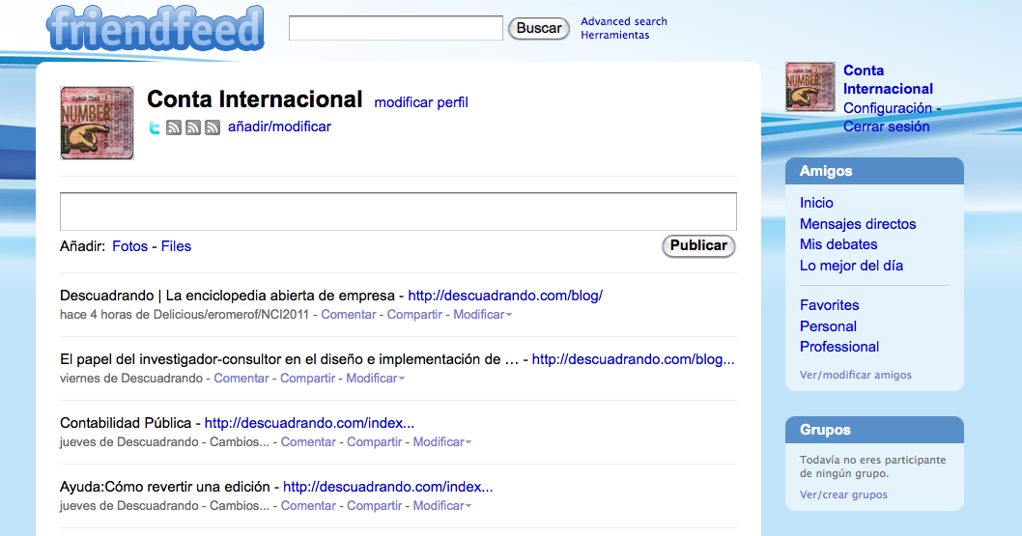Comentar on Contabilidad Pública entry
This screenshot has width=1022, height=536.
308,442
